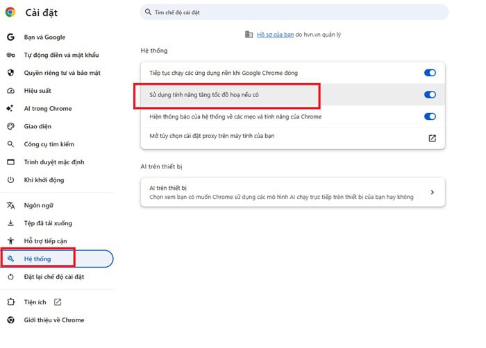The image size is (486, 348).
Task: Expand AI trên thiết bị with chevron arrow
Action: click(x=432, y=192)
